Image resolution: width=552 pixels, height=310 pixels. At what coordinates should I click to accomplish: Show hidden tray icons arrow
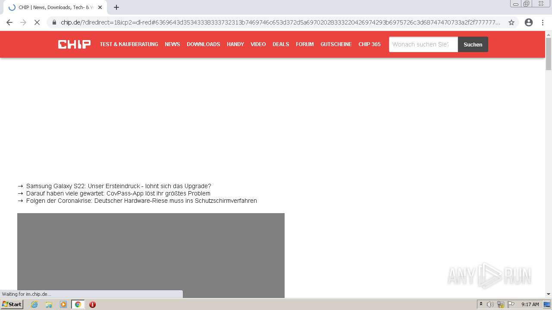481,304
